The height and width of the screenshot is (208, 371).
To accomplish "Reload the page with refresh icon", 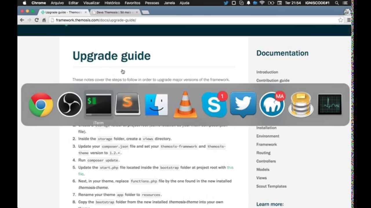I will 37,20.
